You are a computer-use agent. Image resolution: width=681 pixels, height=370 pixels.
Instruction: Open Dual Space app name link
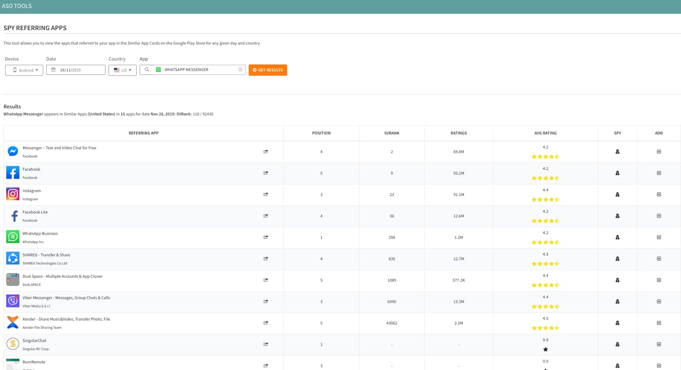point(62,276)
